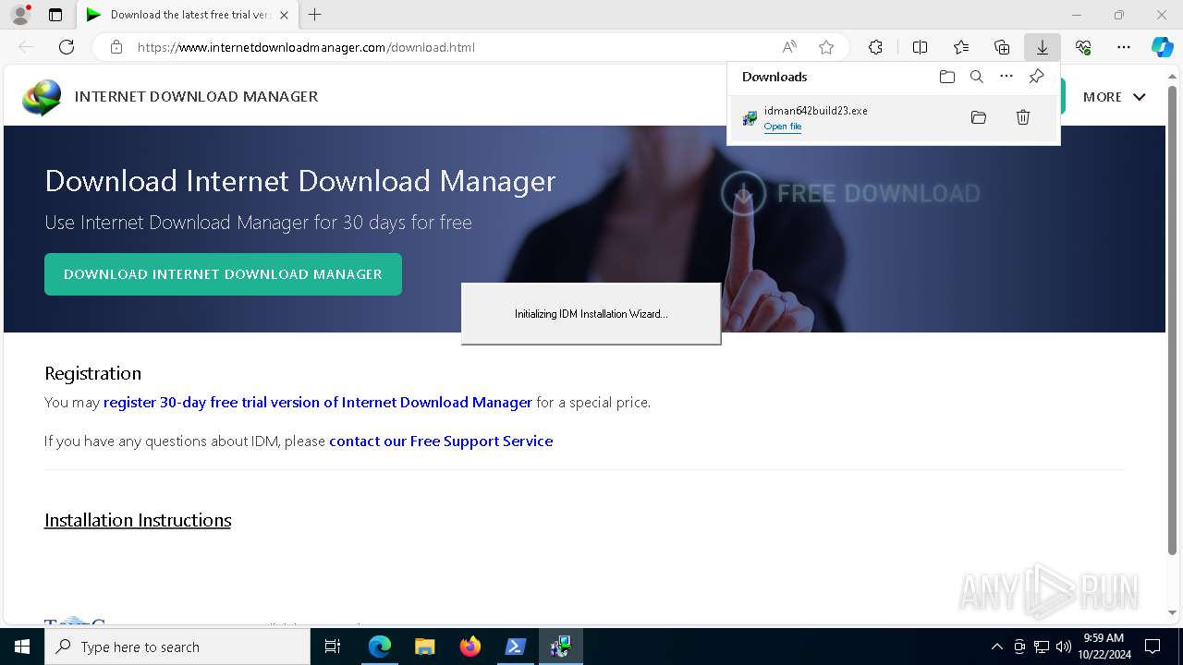The width and height of the screenshot is (1183, 665).
Task: Open Edge profile avatar icon
Action: pos(20,15)
